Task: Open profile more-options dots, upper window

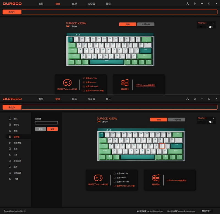Action: click(201, 27)
